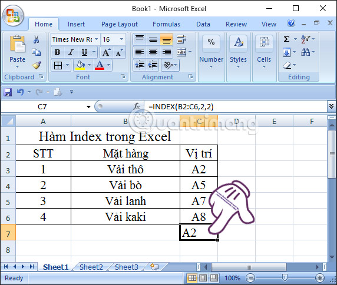Click the AutoSum sigma icon
Viewport: 337px width, 285px height.
(286, 39)
